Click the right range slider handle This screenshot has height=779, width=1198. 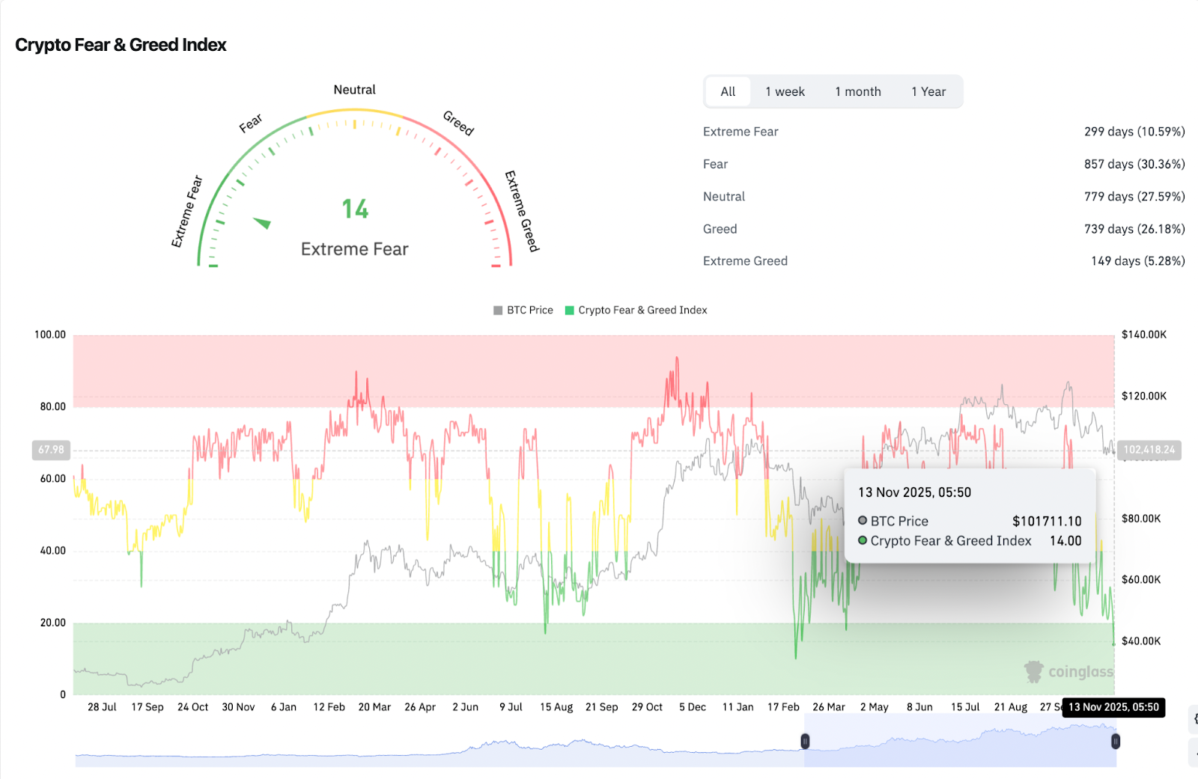tap(1115, 742)
